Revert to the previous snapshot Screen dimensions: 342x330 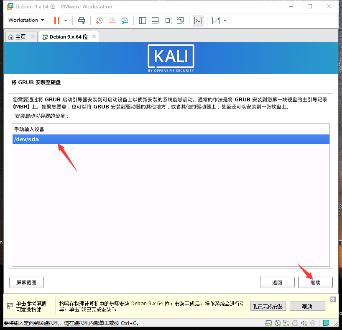point(112,21)
